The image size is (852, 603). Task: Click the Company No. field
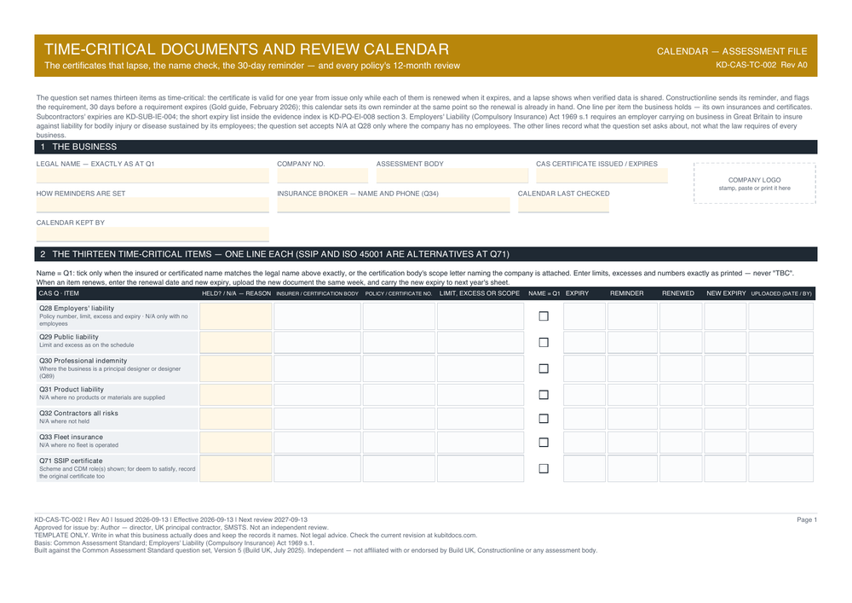322,176
